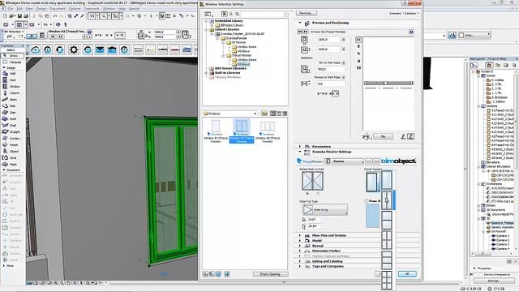Click the black settings gear icon
Viewport: 519px width, 292px height.
pyautogui.click(x=74, y=49)
